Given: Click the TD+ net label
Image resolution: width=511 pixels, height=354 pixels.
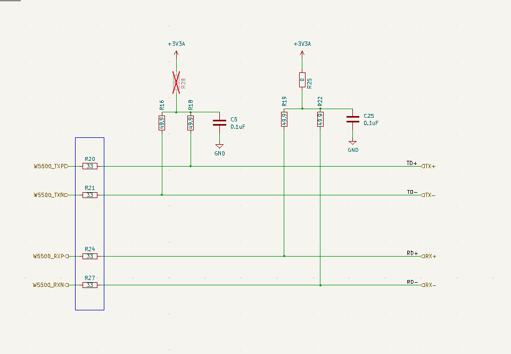Looking at the screenshot, I should [412, 163].
